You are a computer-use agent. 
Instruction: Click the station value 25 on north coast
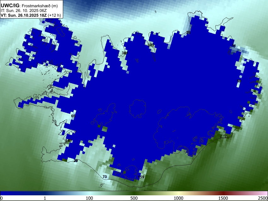click(188, 32)
